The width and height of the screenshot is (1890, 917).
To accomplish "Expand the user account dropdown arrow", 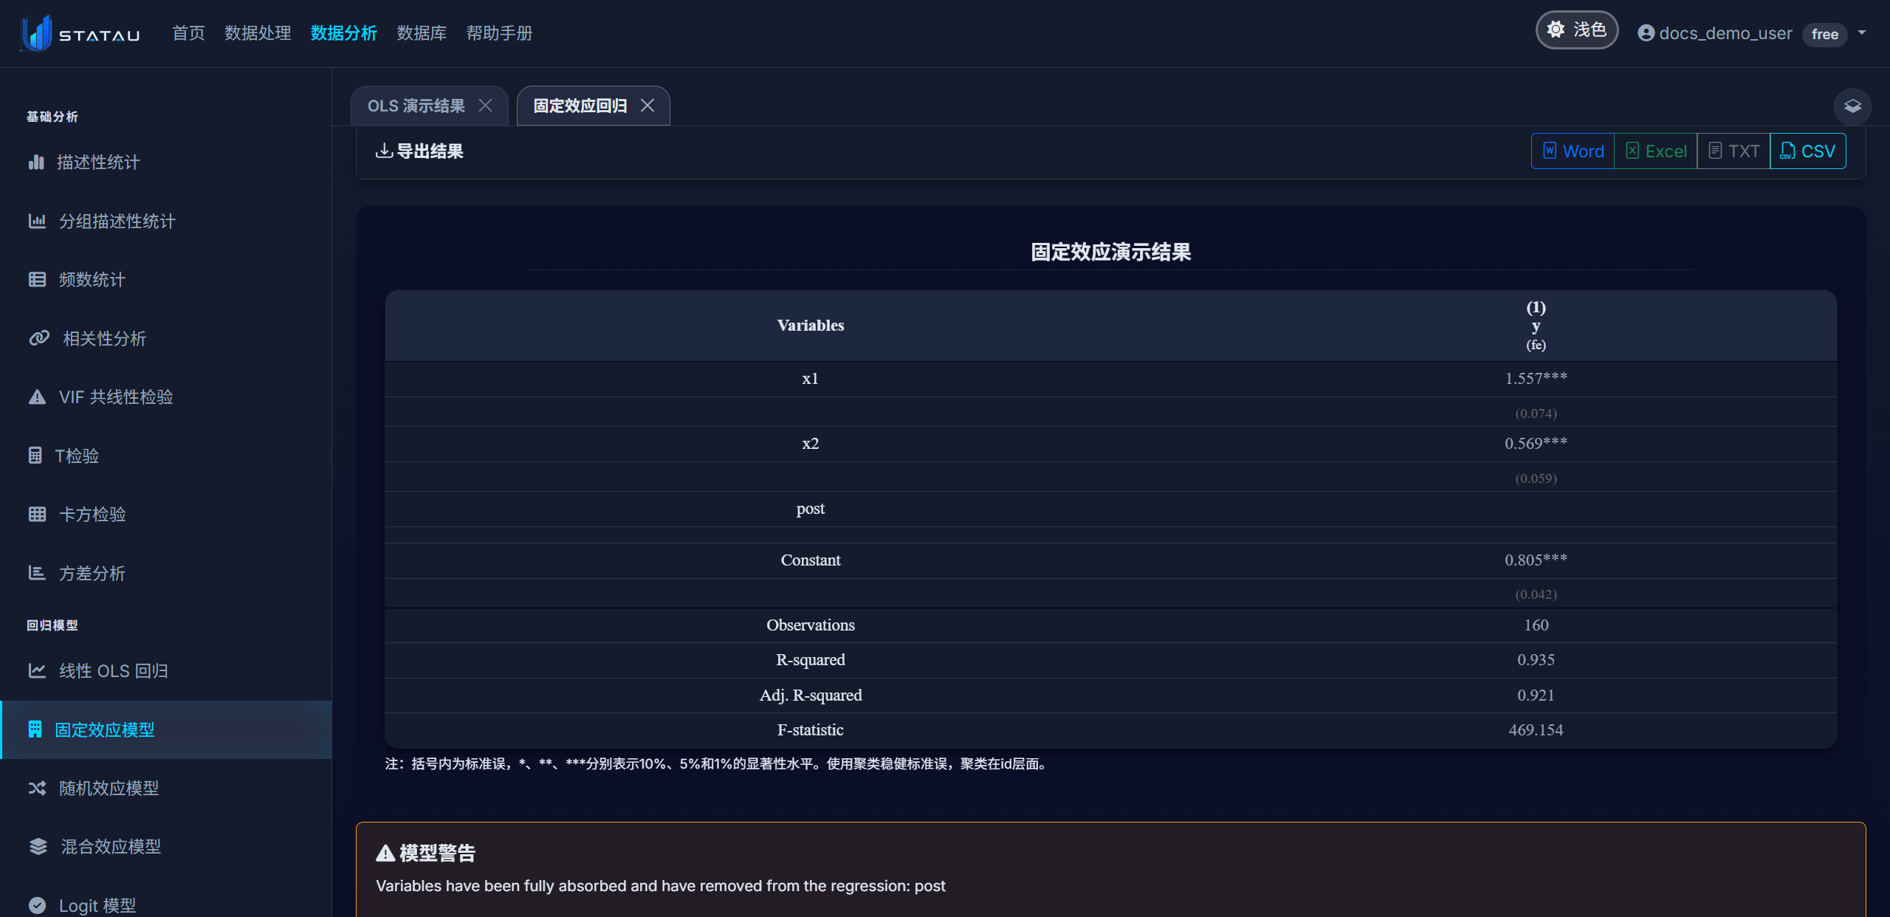I will click(1862, 32).
